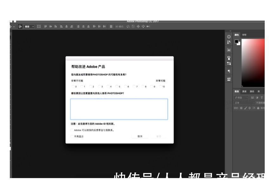Screen dimensions: 271x187
Task: Filter layers by adjustment layer icon
Action: point(257,98)
